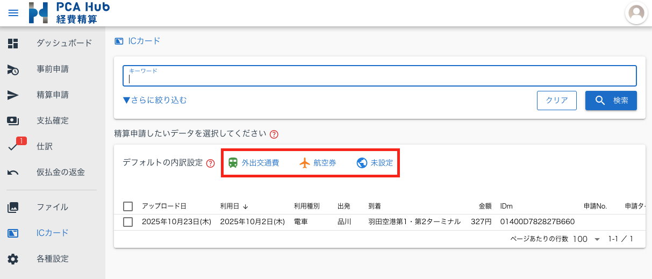Check the row for 品川 to 羽田空港
Viewport: 652px width, 279px height.
click(128, 221)
